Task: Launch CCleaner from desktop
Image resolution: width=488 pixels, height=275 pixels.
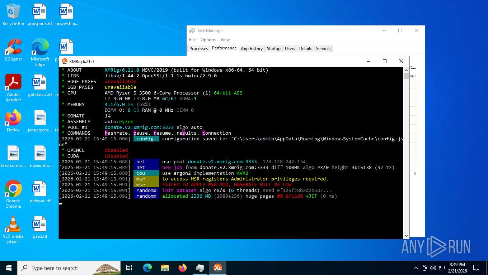Action: point(13,50)
